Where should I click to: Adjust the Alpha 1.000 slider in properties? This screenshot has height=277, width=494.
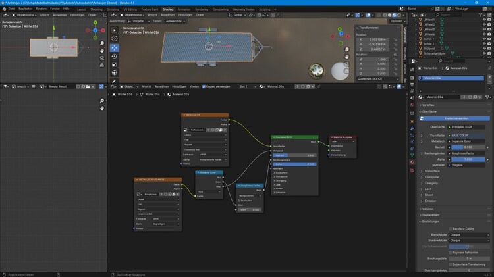[468, 159]
